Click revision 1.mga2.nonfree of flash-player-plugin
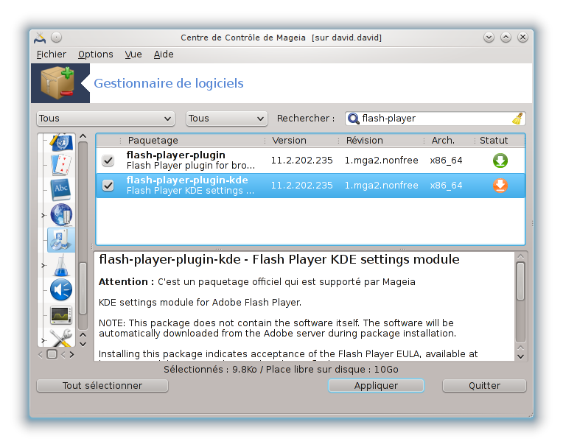Viewport: 563px width, 447px height. [x=381, y=161]
